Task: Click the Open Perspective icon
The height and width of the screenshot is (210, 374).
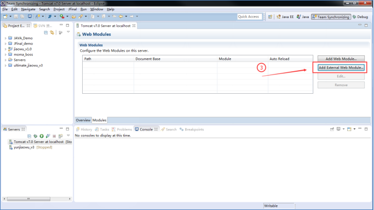Action: click(270, 17)
